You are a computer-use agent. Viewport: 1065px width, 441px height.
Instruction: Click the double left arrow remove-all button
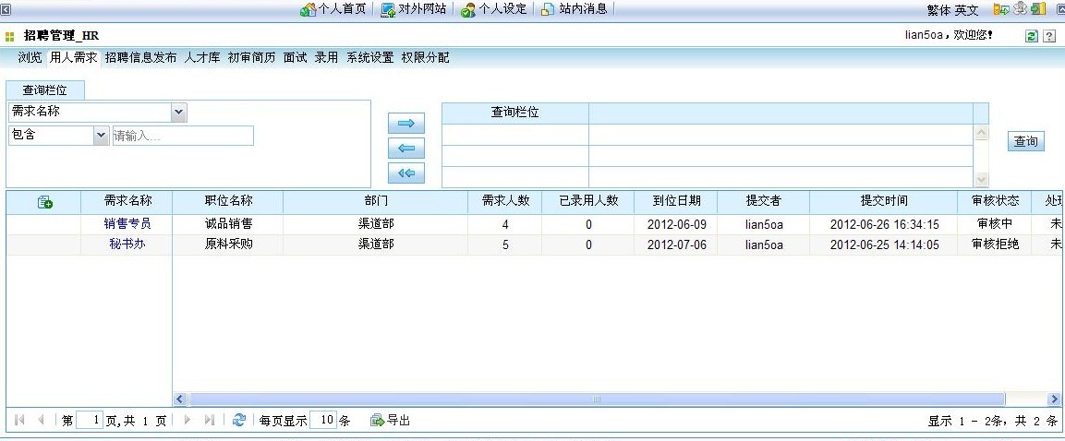pos(405,173)
